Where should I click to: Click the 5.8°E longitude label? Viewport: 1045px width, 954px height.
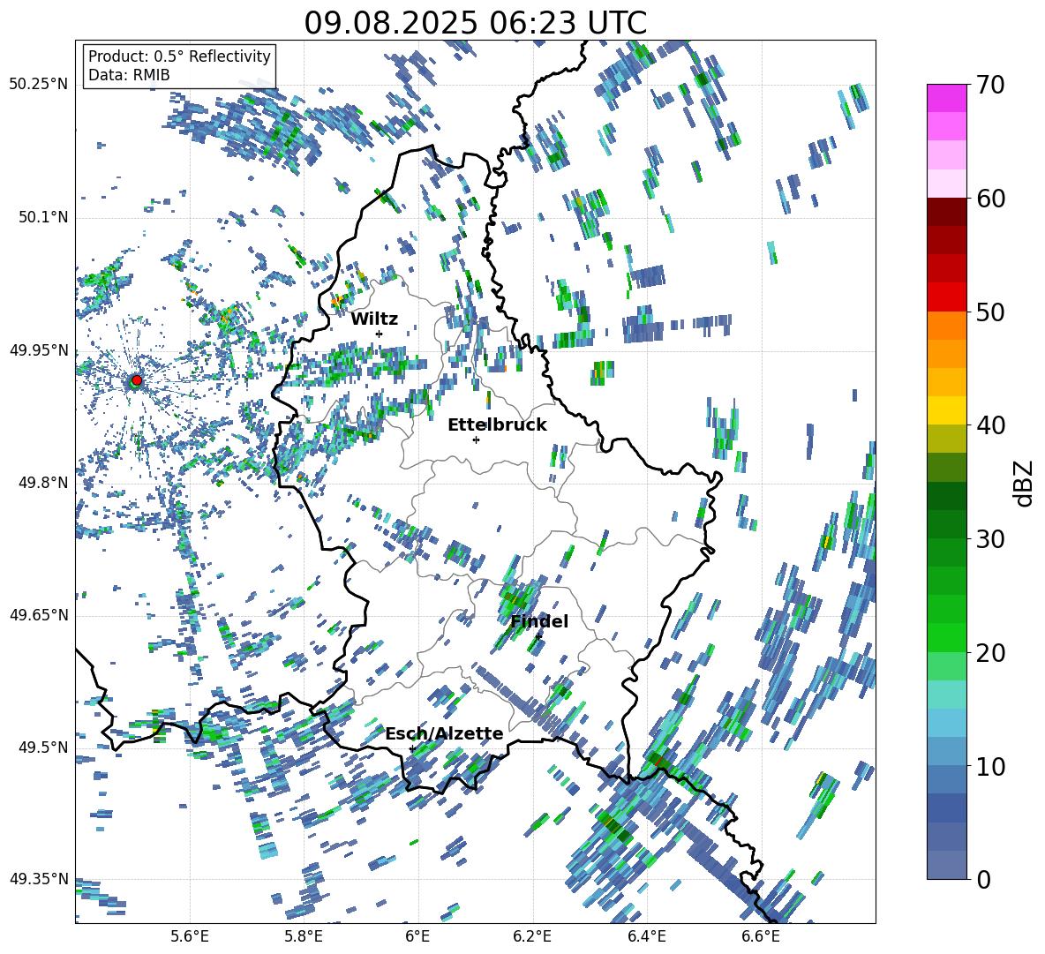point(304,936)
